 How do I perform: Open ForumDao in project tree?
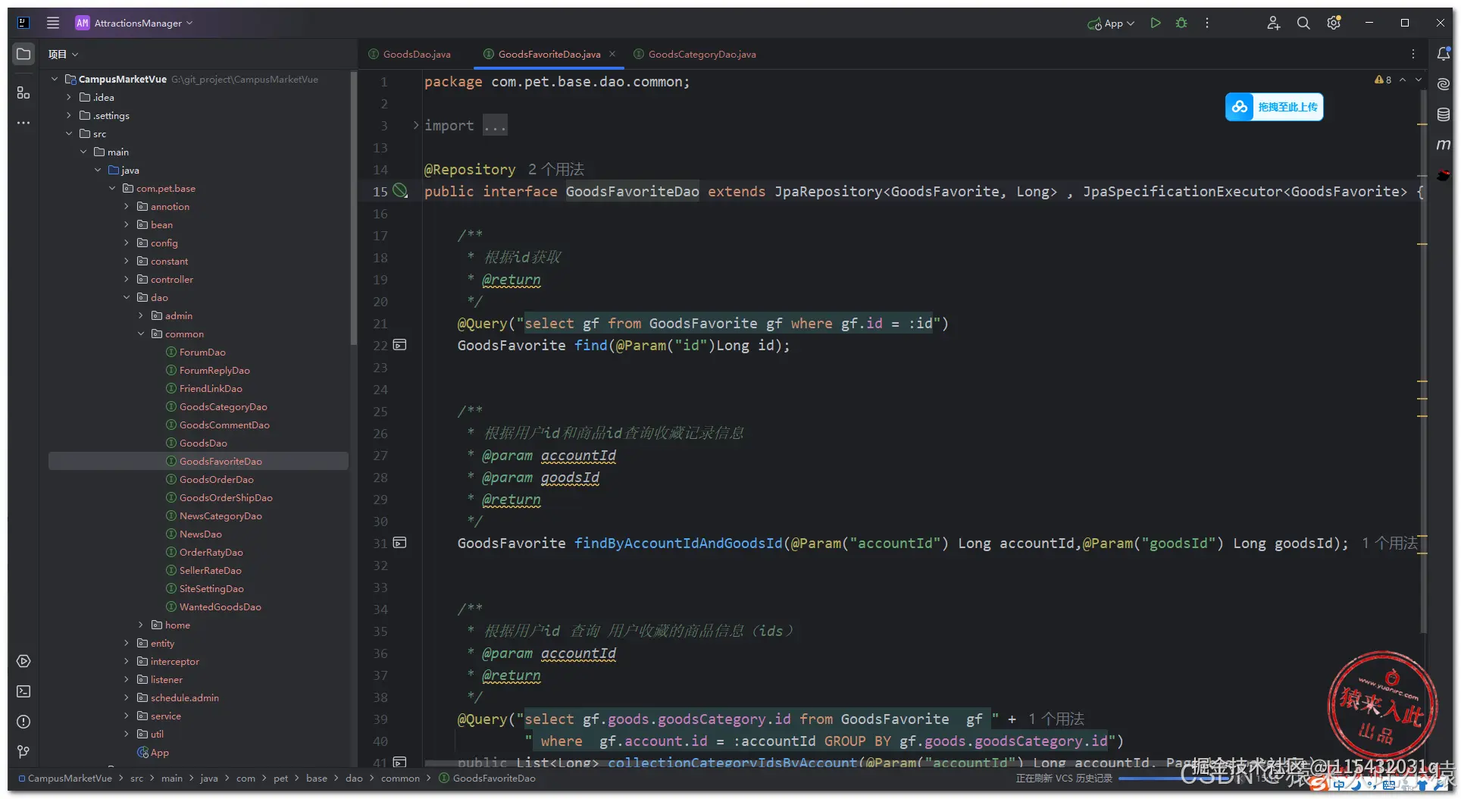[202, 352]
